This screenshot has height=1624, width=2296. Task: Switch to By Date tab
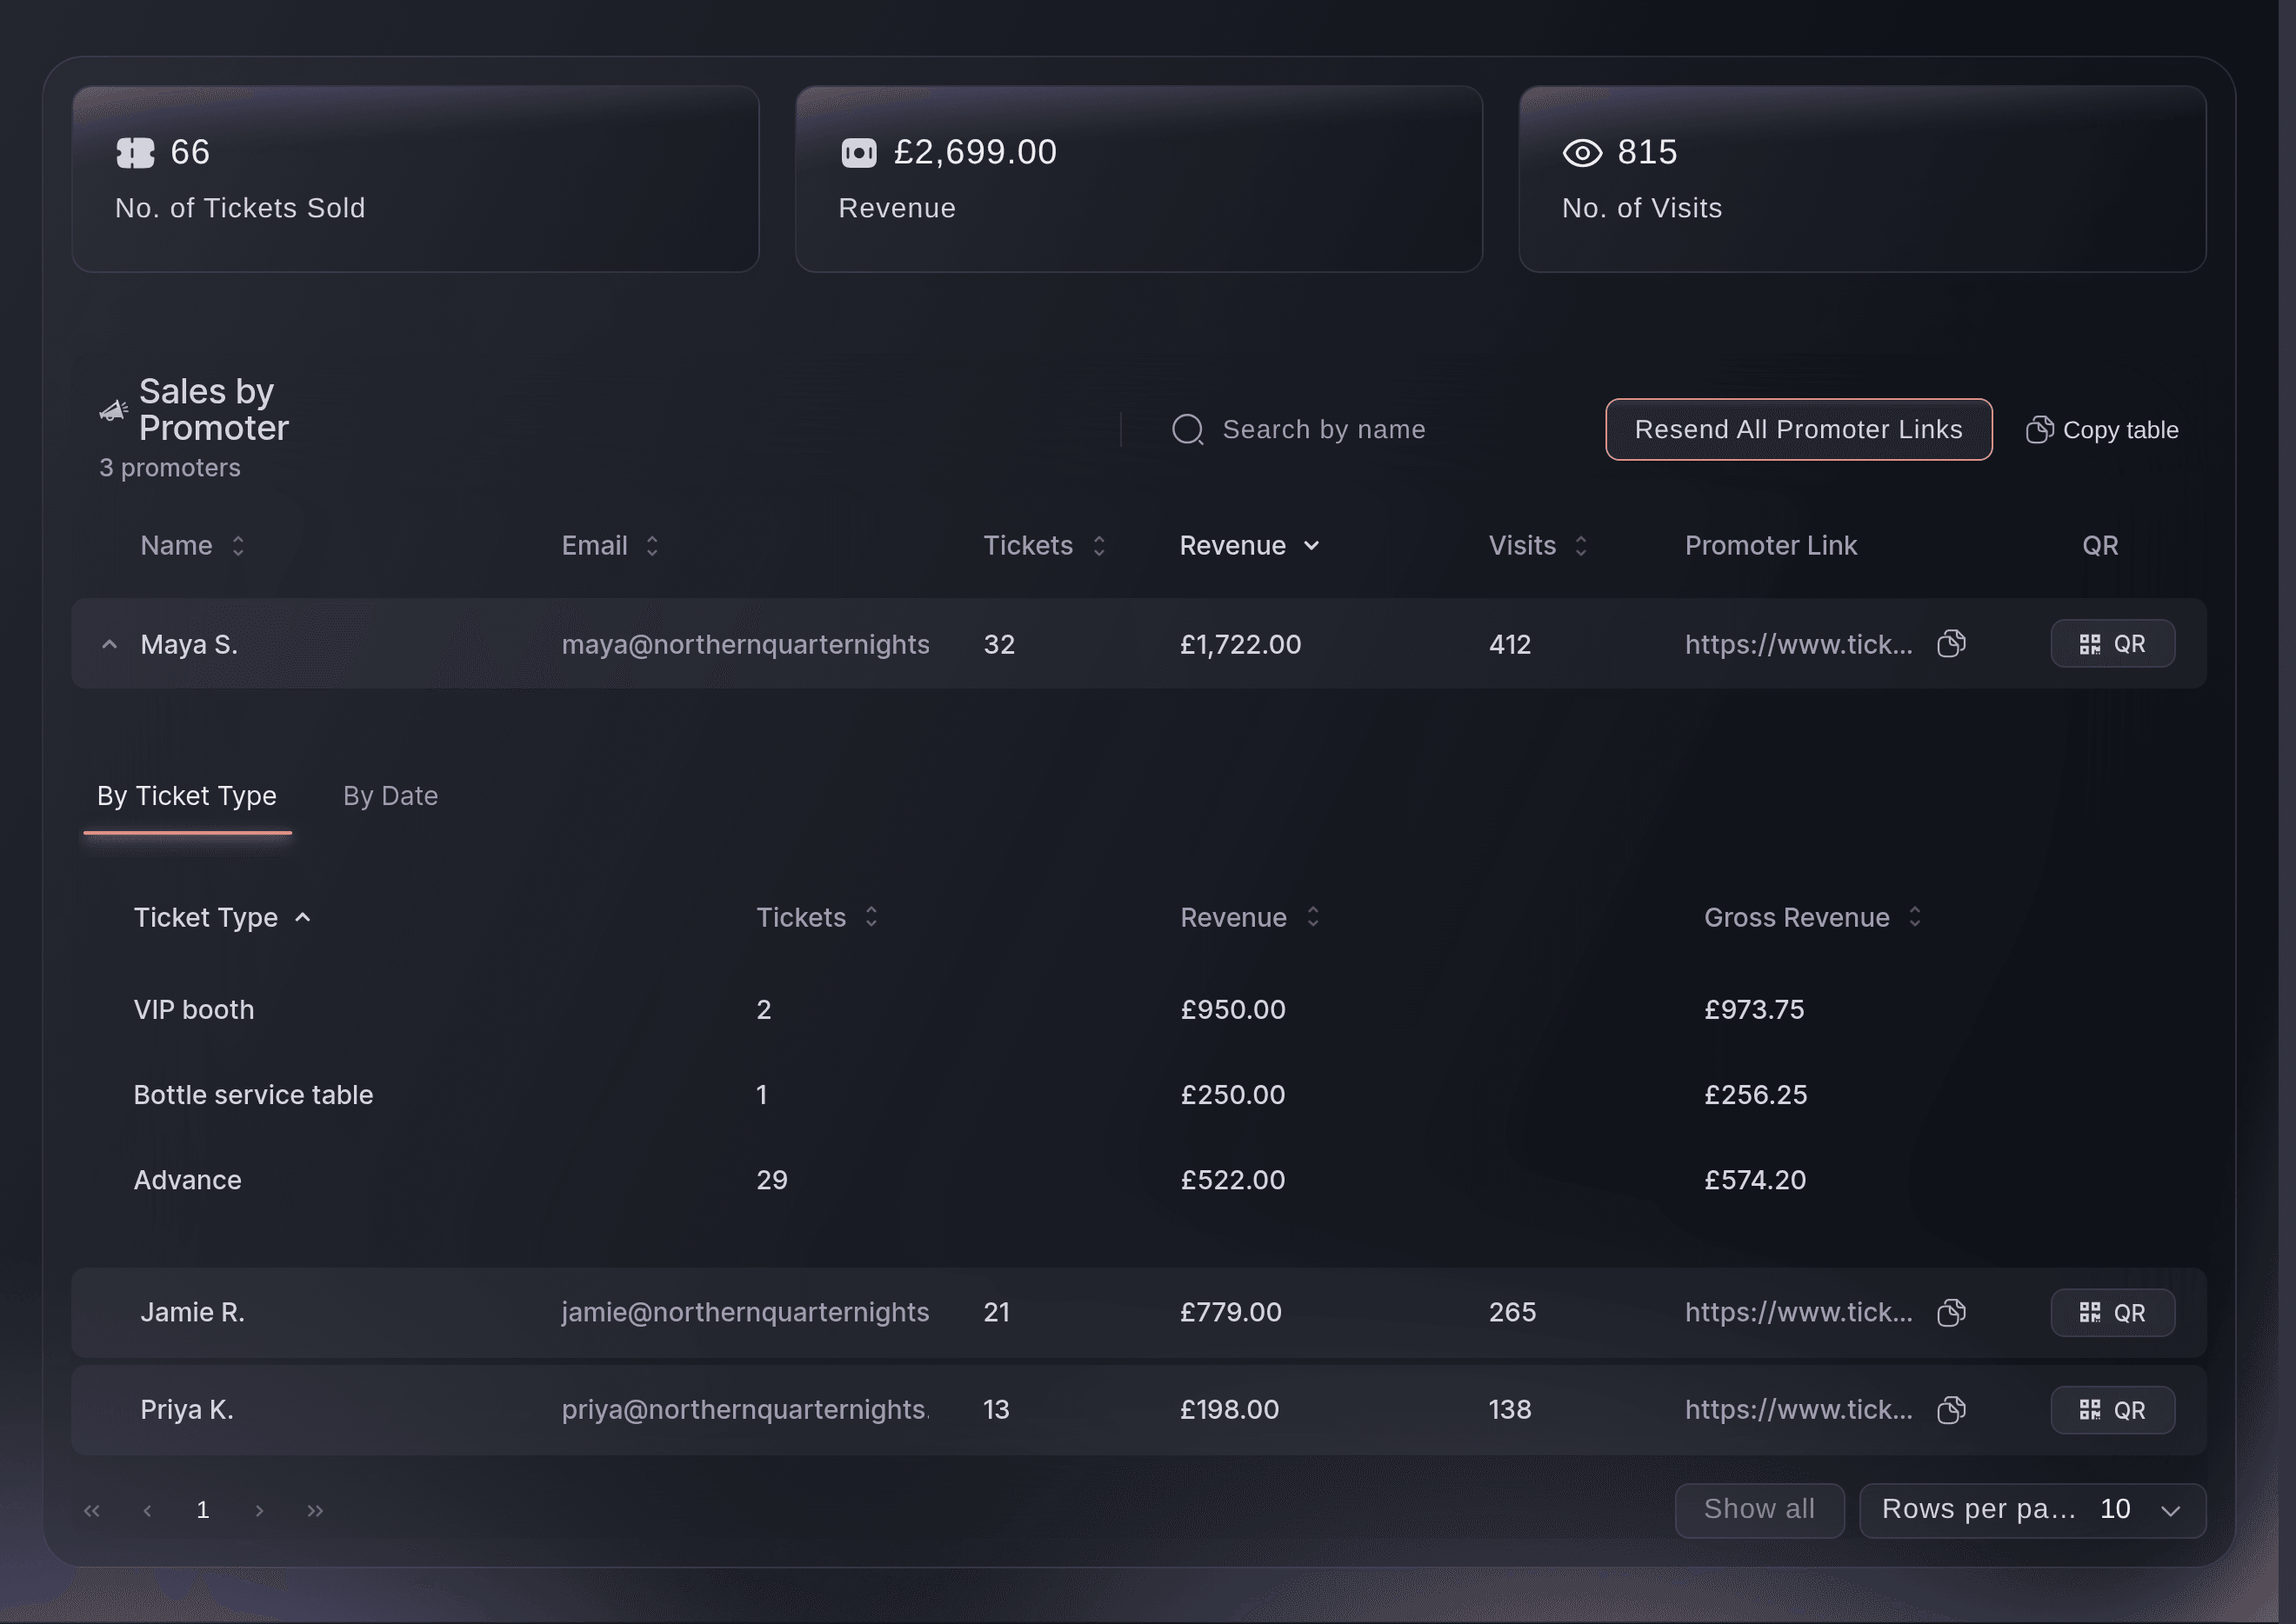pos(390,796)
